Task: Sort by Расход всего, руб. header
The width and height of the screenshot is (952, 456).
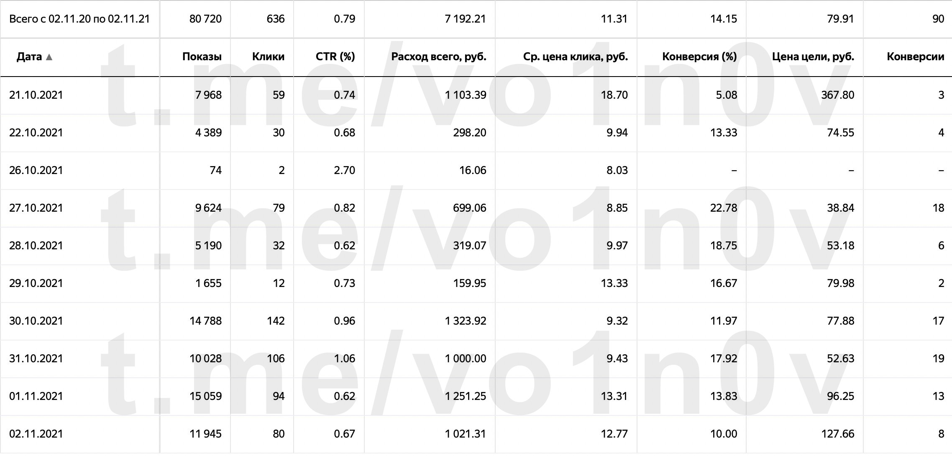Action: point(438,57)
